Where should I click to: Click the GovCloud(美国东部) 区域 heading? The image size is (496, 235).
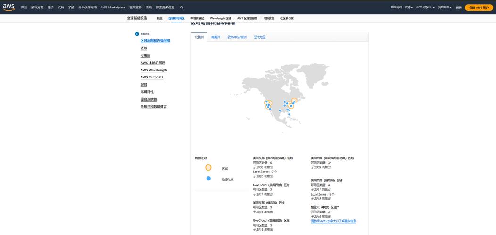pyautogui.click(x=271, y=221)
